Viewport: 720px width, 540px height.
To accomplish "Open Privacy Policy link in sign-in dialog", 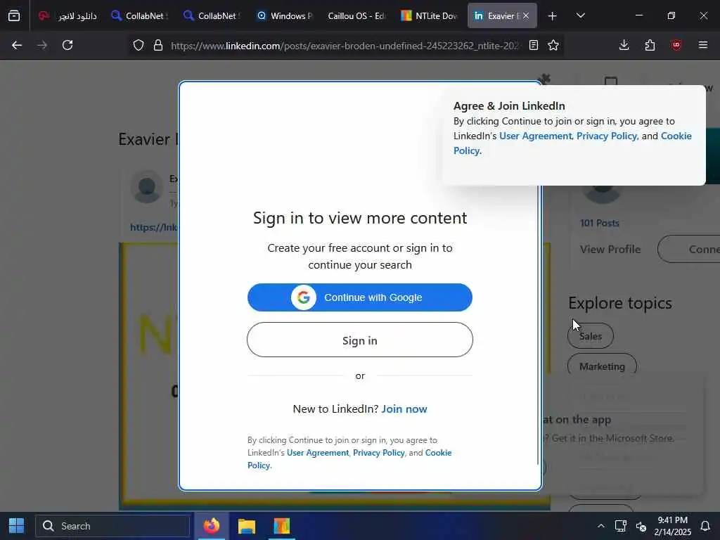I will [x=379, y=453].
